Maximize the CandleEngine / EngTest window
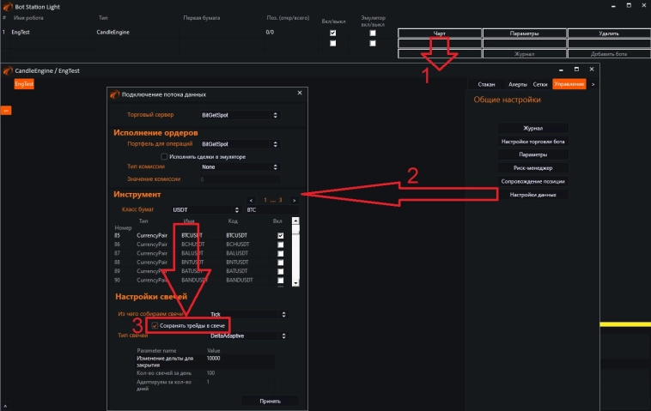 (577, 69)
